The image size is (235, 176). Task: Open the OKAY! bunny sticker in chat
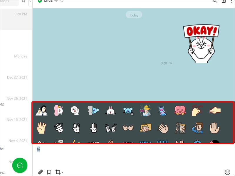click(x=201, y=44)
